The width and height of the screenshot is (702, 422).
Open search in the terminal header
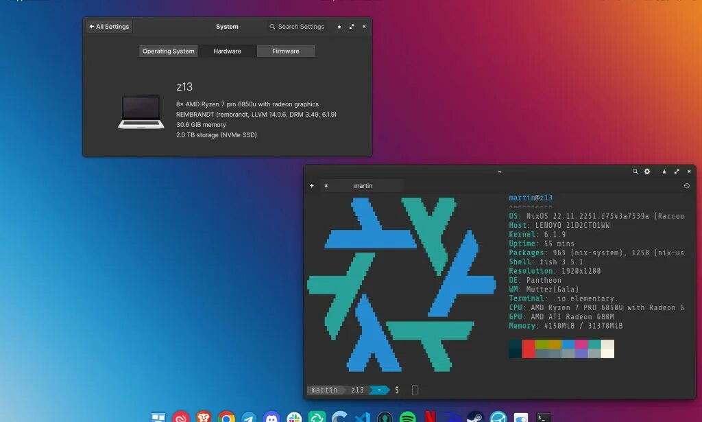coord(635,171)
